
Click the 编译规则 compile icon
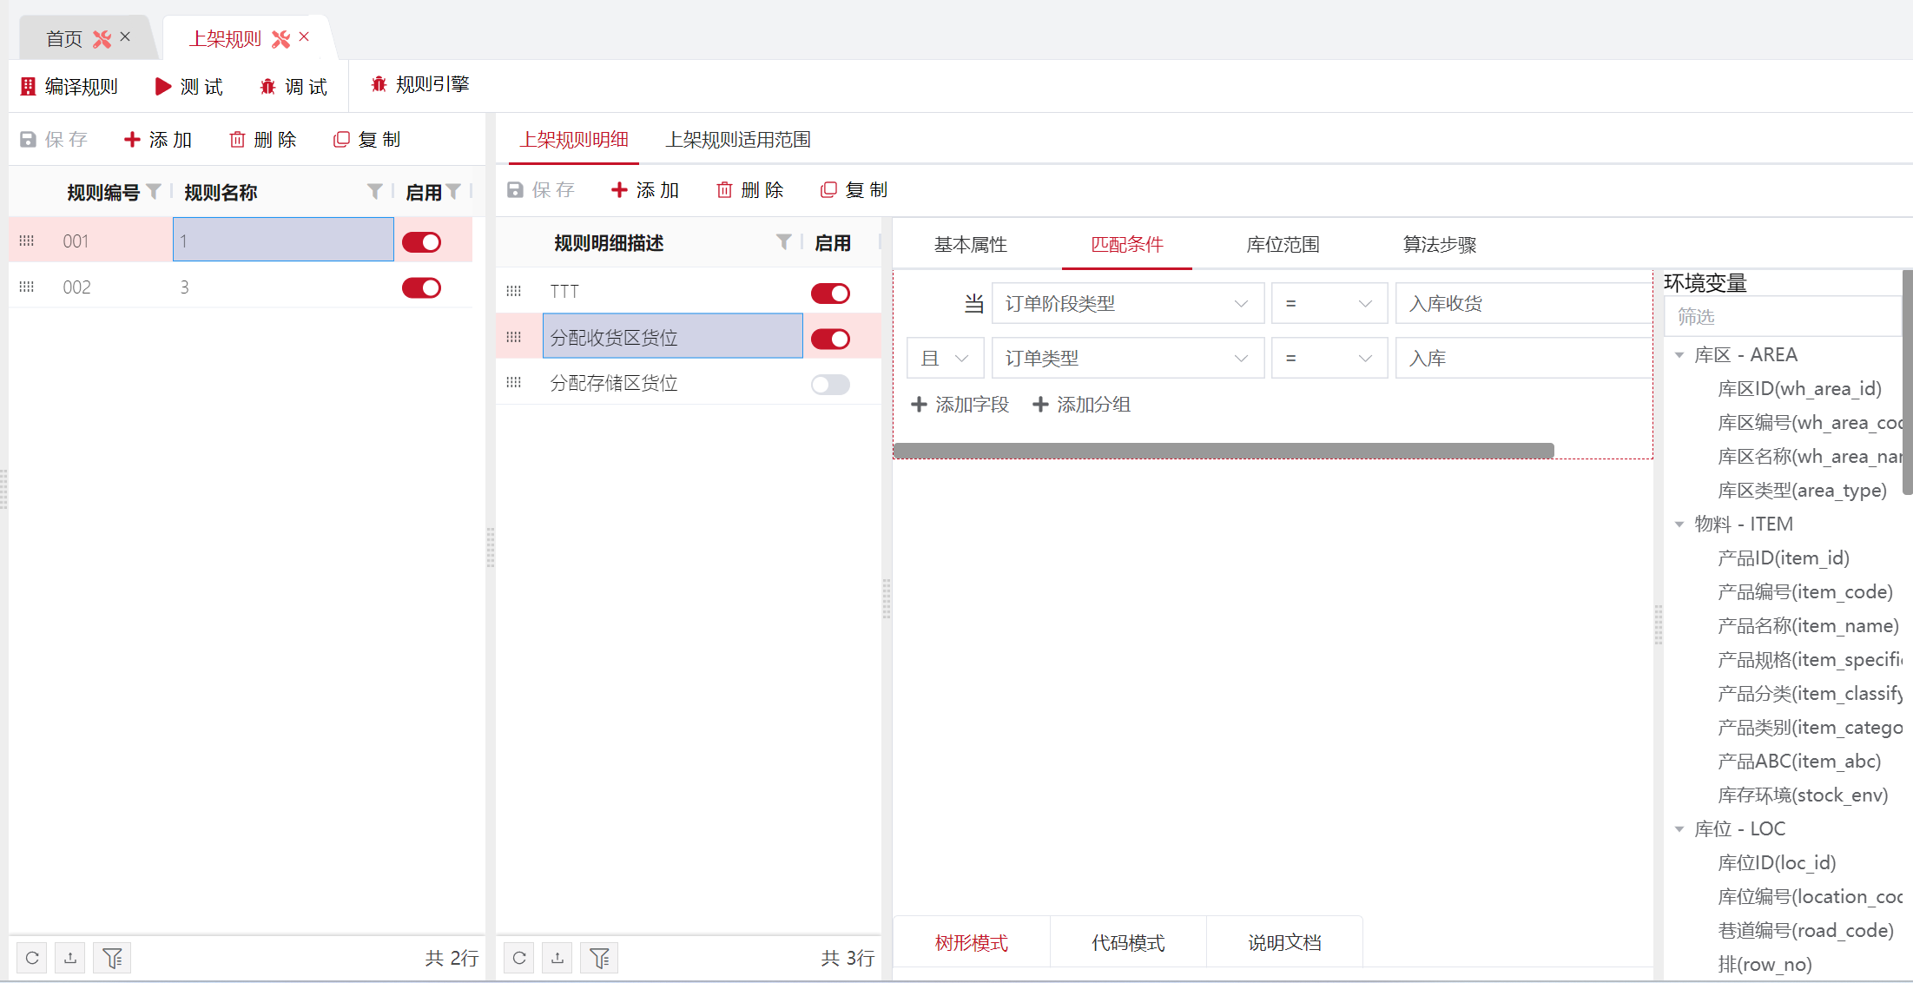click(x=28, y=87)
